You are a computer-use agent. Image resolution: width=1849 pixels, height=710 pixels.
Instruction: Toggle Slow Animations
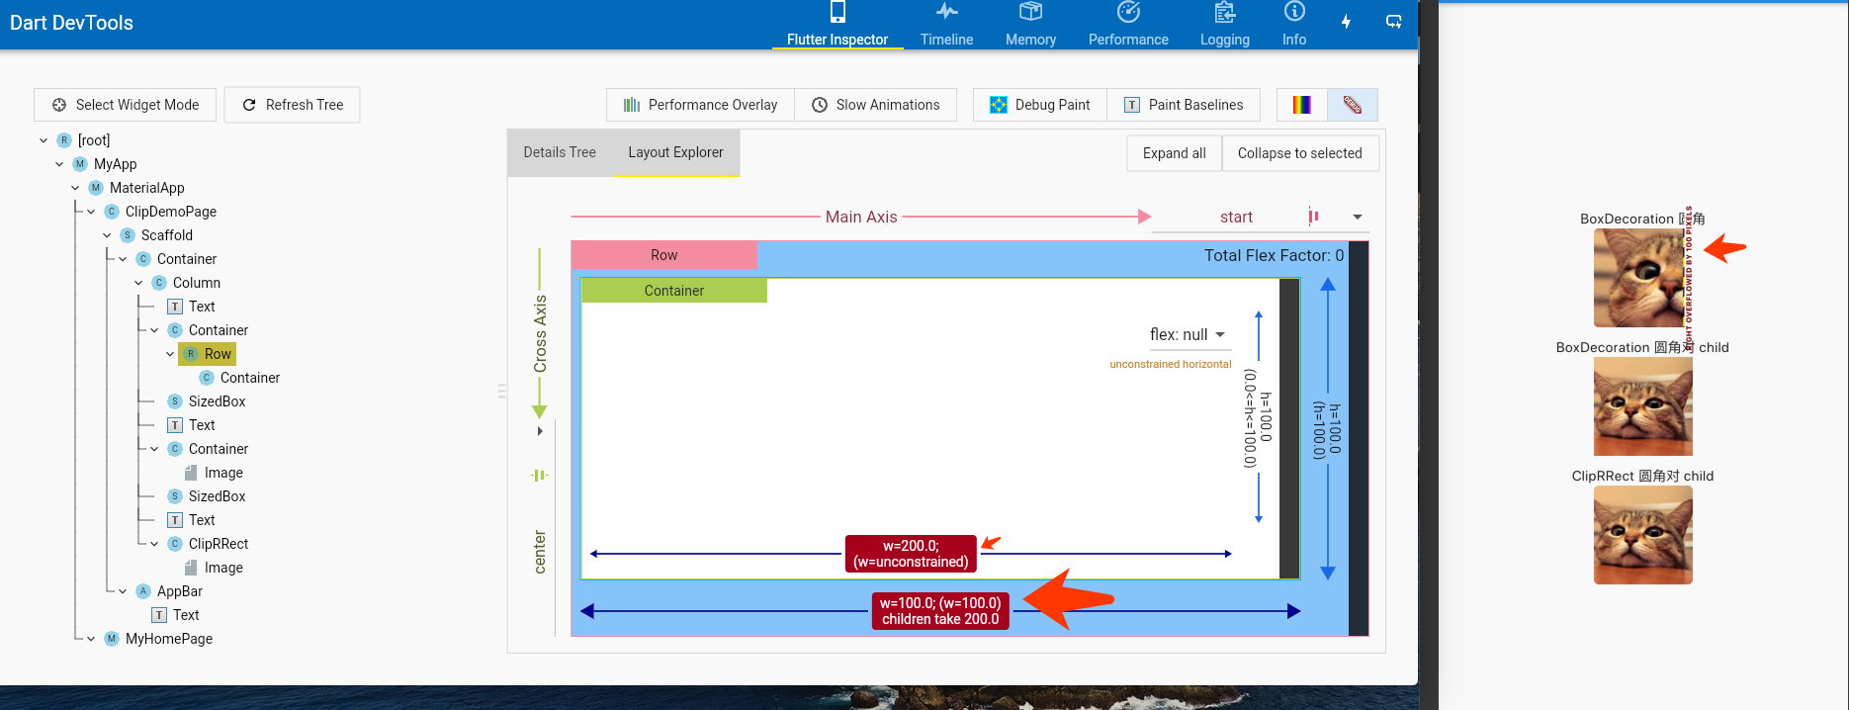pos(875,105)
